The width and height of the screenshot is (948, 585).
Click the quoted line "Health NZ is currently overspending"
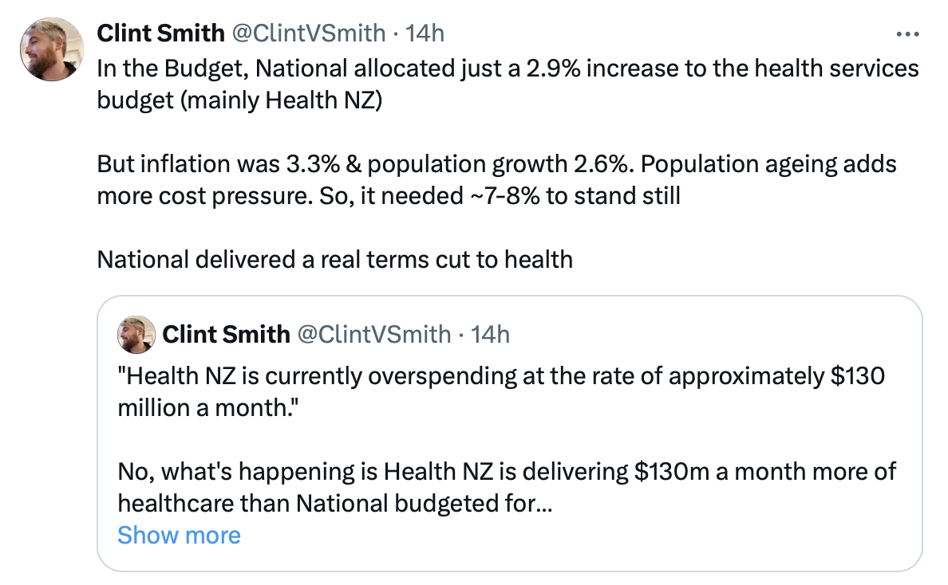click(500, 375)
